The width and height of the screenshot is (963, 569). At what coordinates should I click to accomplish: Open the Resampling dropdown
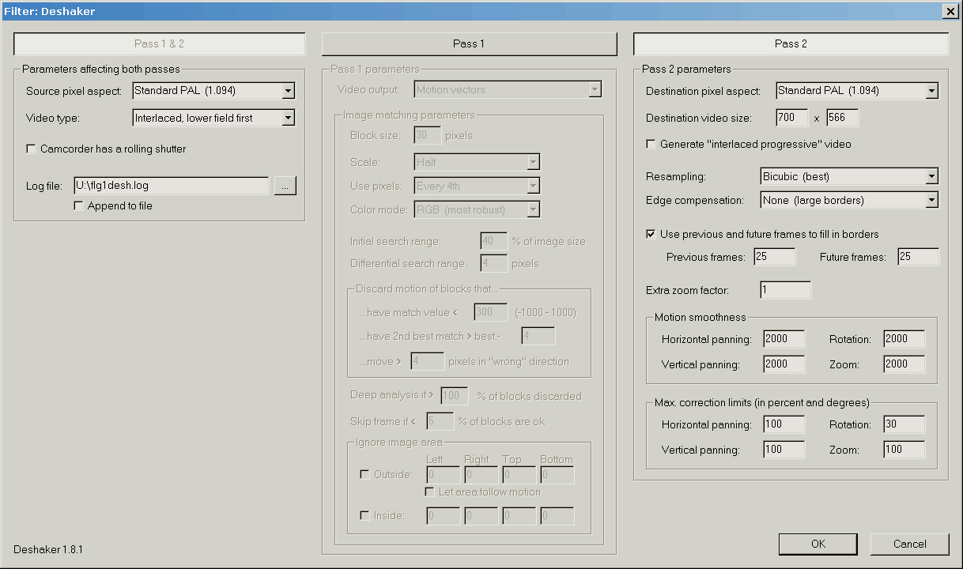pyautogui.click(x=931, y=176)
